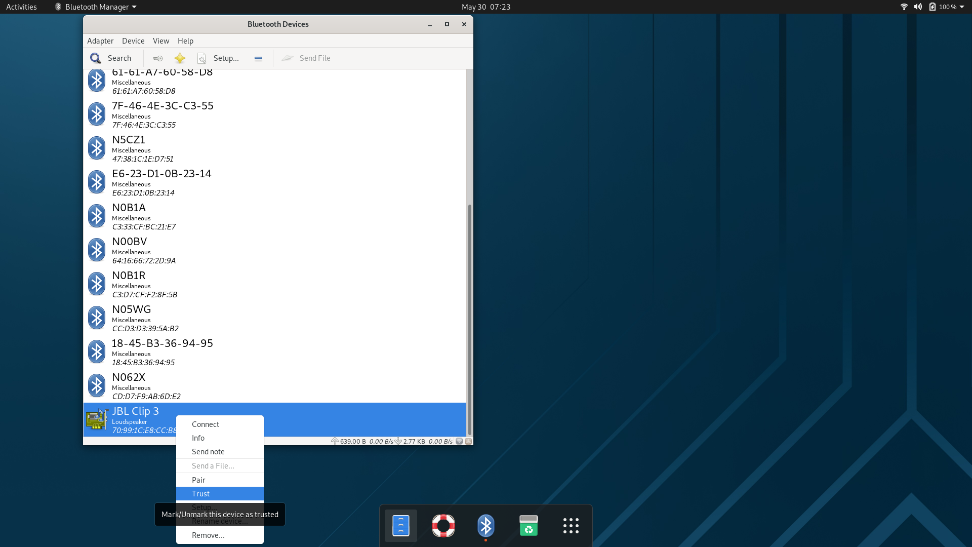The width and height of the screenshot is (972, 547).
Task: Choose Connect in the context menu
Action: [x=220, y=424]
